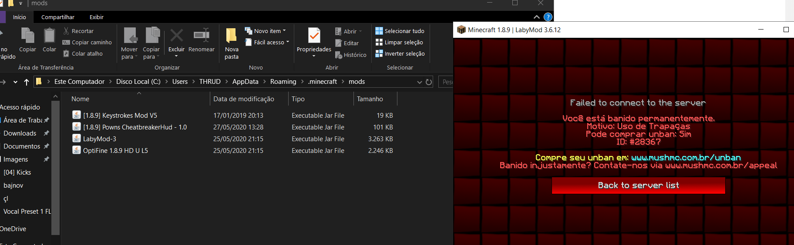
Task: Click Histórico in Abrir group
Action: tap(351, 55)
